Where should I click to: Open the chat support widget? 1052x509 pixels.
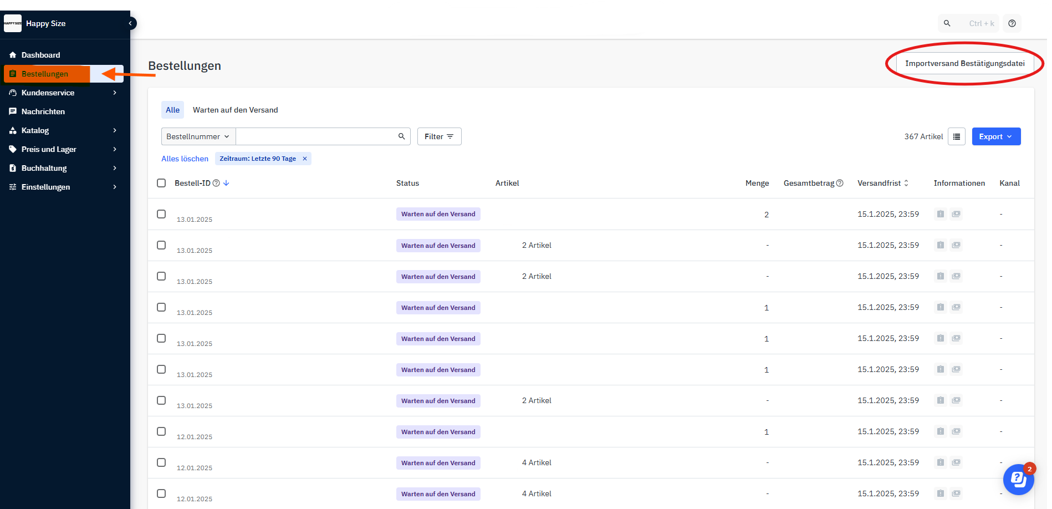point(1018,479)
